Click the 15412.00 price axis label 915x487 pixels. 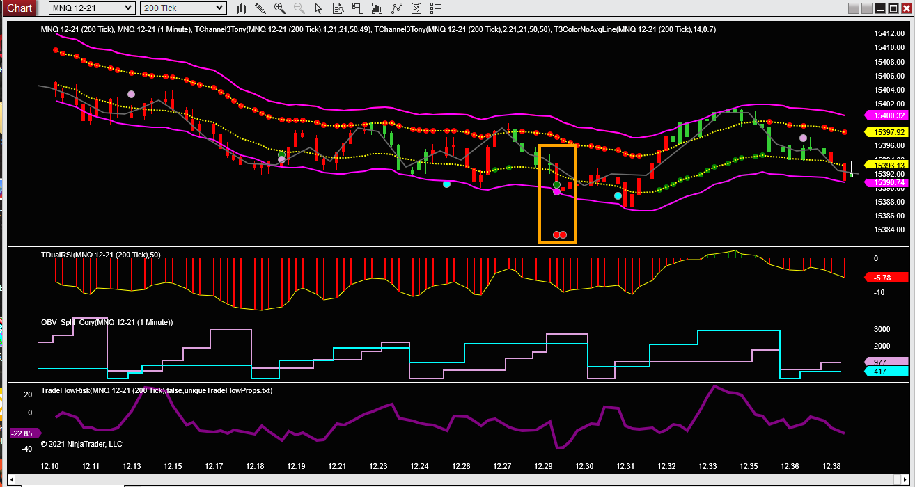[889, 33]
